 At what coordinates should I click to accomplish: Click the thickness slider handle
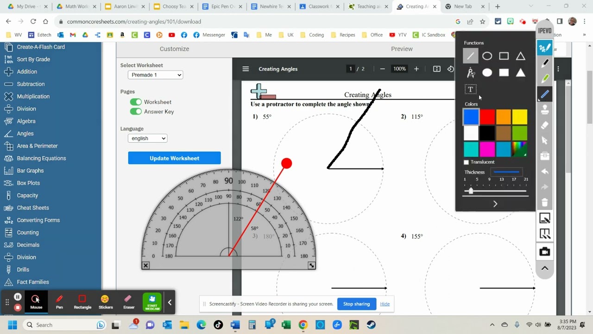click(471, 191)
